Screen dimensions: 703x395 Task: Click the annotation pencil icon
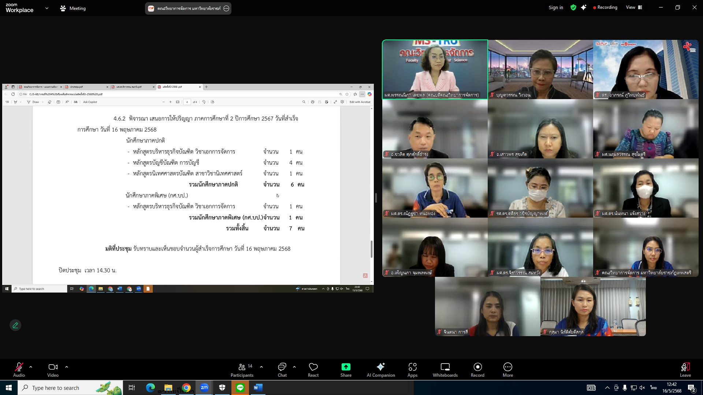click(15, 325)
